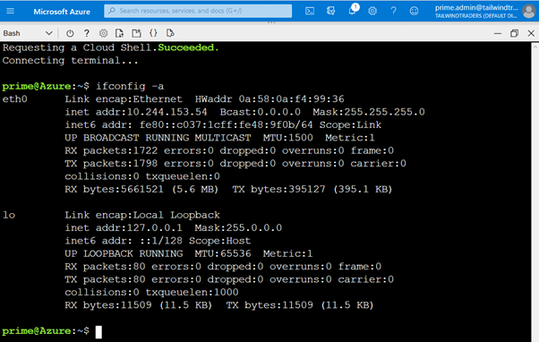
Task: Minimize the Cloud Shell pane
Action: [498, 33]
